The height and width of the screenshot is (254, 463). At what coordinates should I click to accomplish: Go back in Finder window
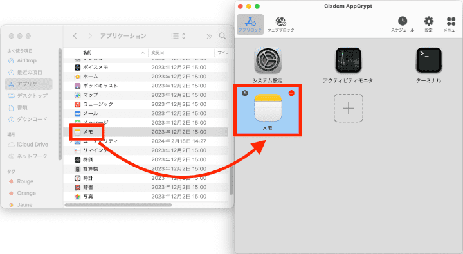pos(75,36)
